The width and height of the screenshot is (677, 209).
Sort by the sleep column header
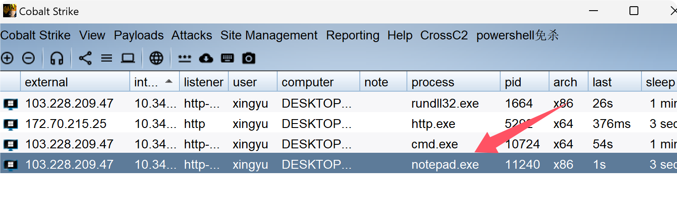tap(660, 82)
